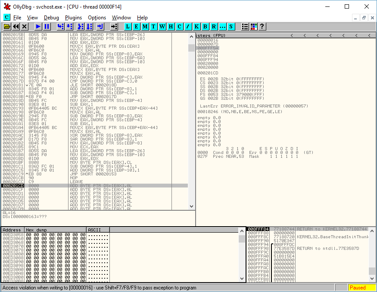Click the hex dump pane up arrow
Image resolution: width=377 pixels, height=292 pixels.
[x=242, y=231]
